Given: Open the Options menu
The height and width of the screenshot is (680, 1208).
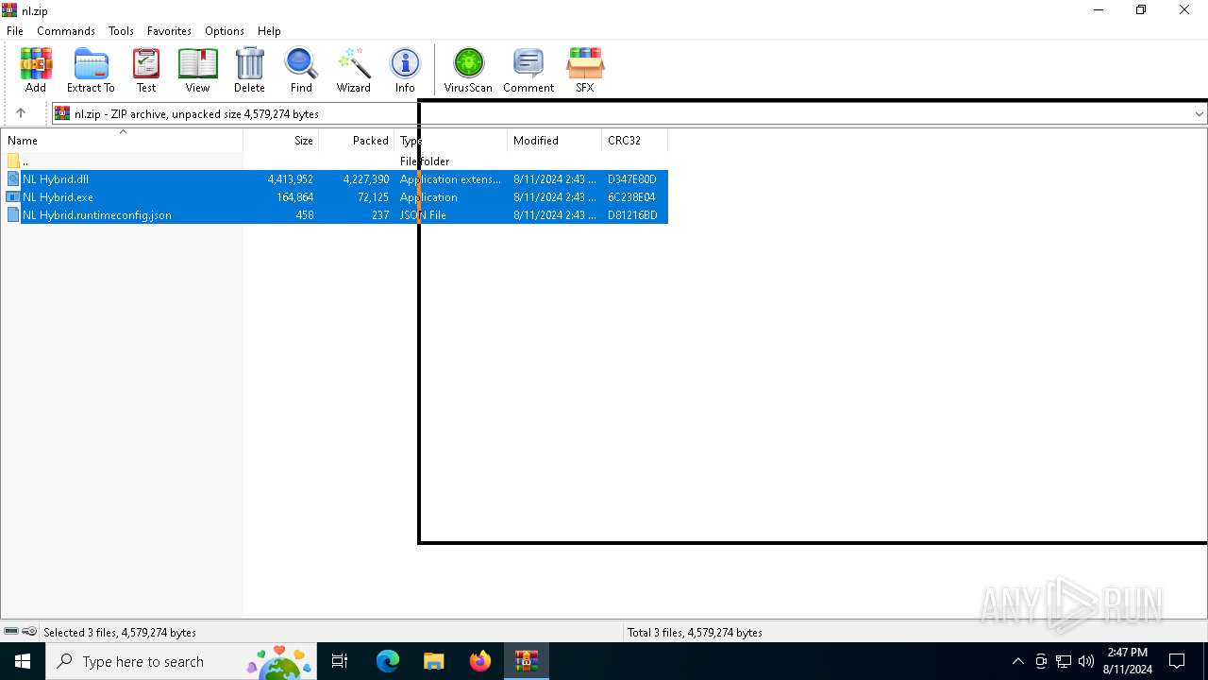Looking at the screenshot, I should (225, 31).
